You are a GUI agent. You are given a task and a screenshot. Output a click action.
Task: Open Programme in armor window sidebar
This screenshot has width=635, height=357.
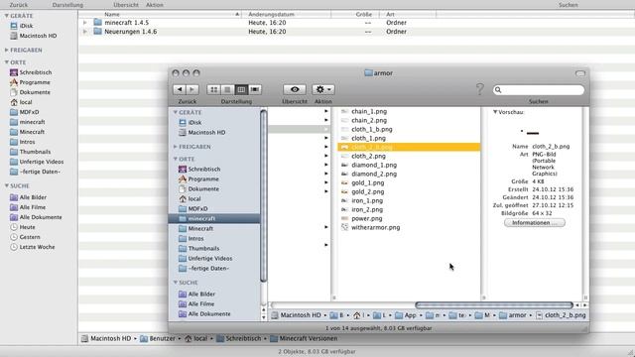(x=198, y=178)
